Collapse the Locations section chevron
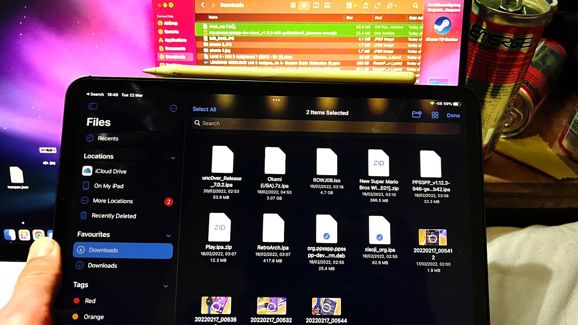The height and width of the screenshot is (325, 578). point(173,158)
